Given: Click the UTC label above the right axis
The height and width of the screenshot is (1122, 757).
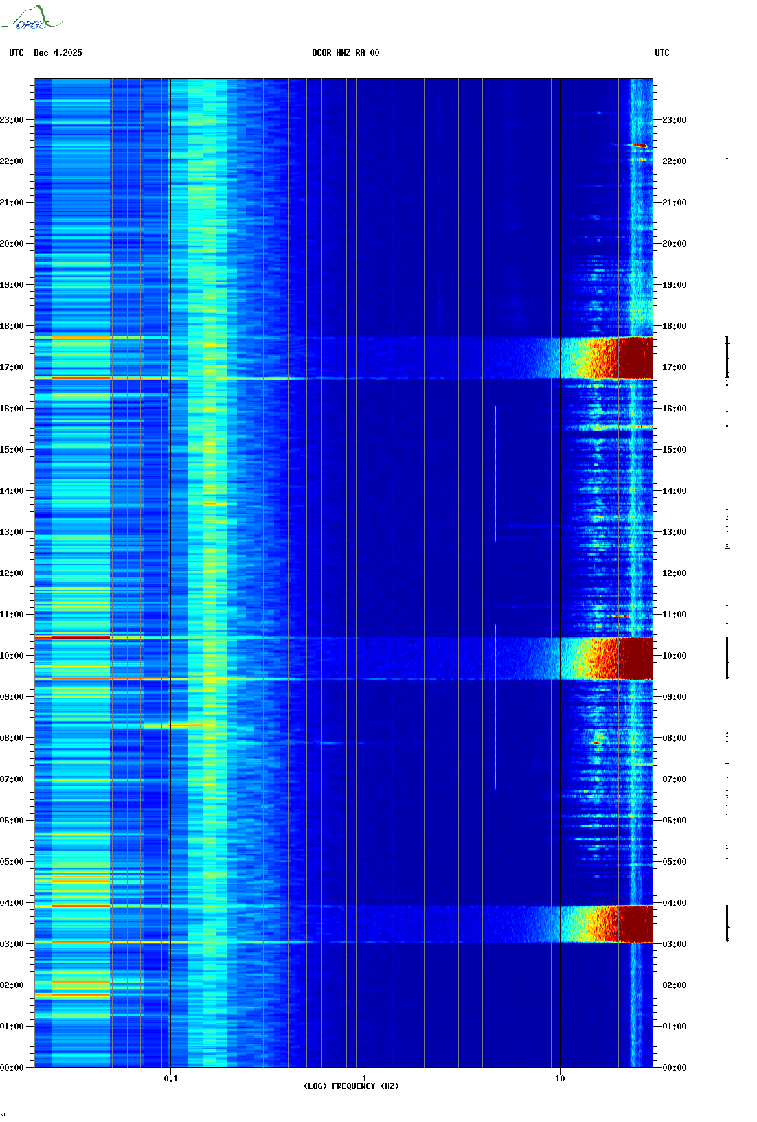Looking at the screenshot, I should click(x=662, y=53).
